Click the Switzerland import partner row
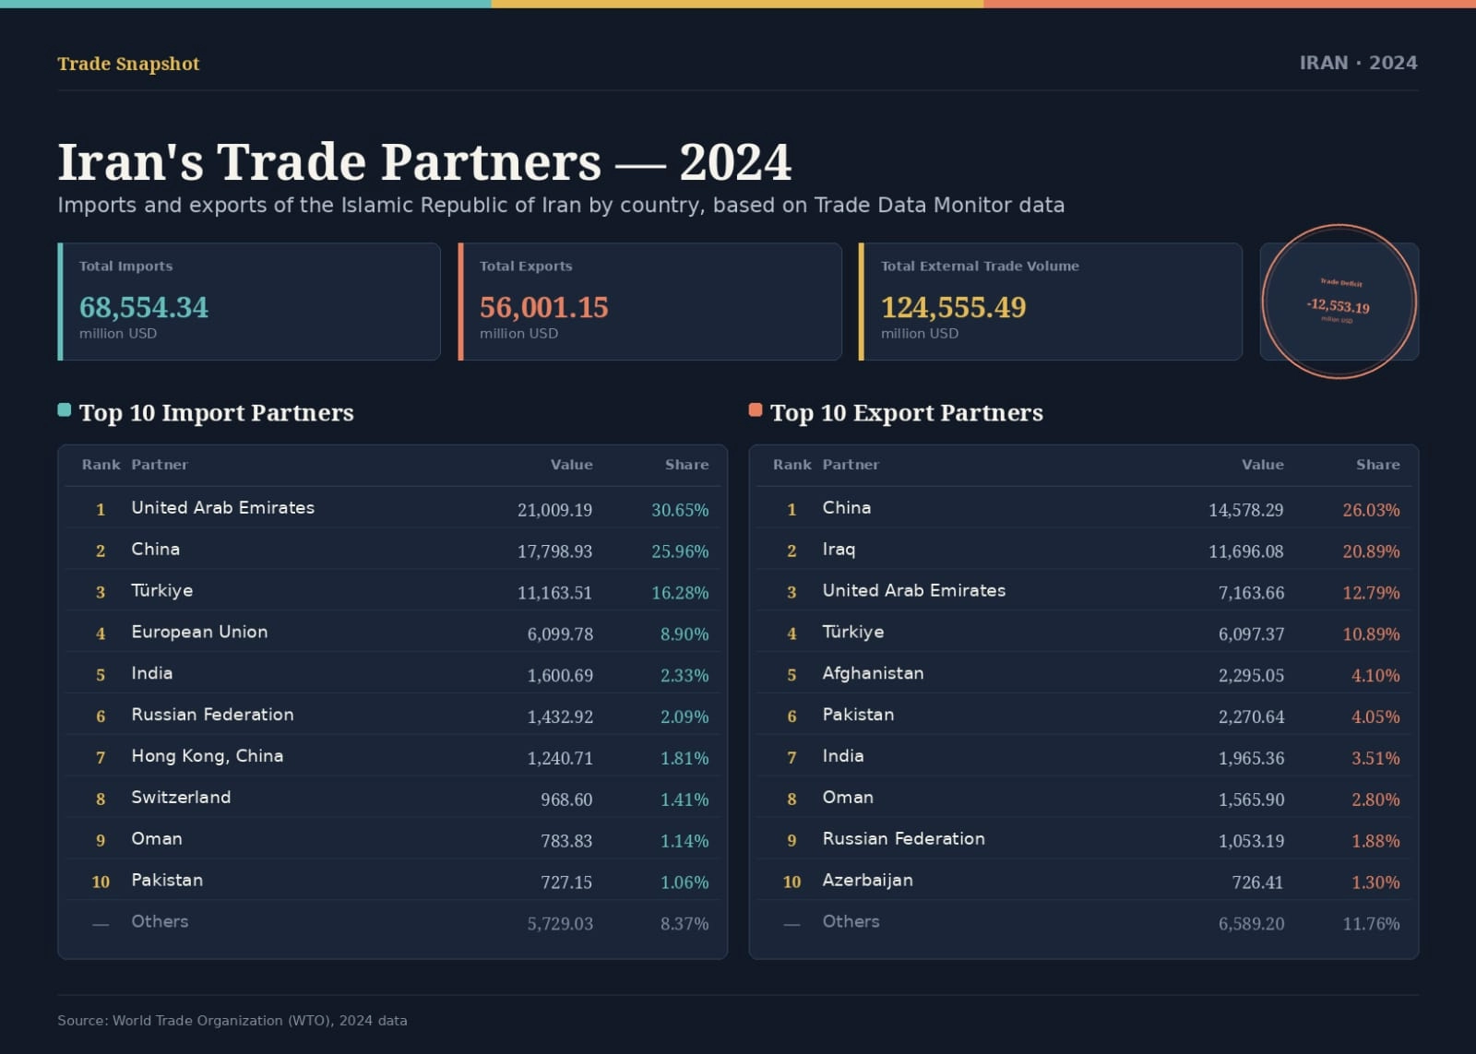The height and width of the screenshot is (1054, 1476). pos(393,798)
